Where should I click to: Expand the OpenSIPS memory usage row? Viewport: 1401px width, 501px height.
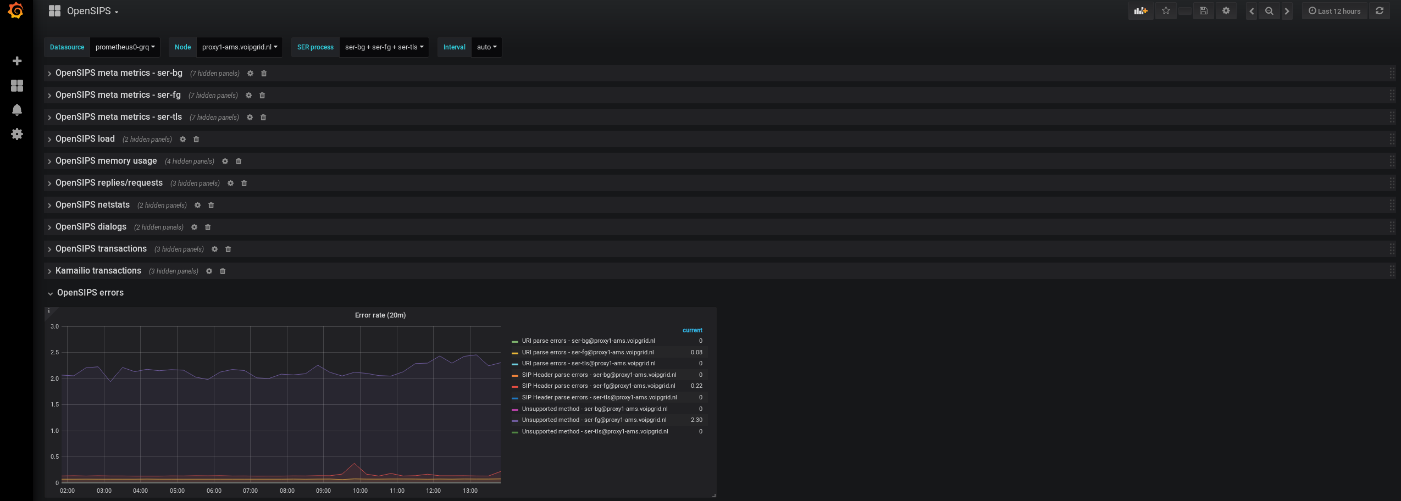(106, 161)
